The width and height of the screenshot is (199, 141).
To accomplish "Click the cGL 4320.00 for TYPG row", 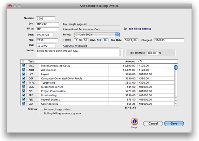I will 144,83.
